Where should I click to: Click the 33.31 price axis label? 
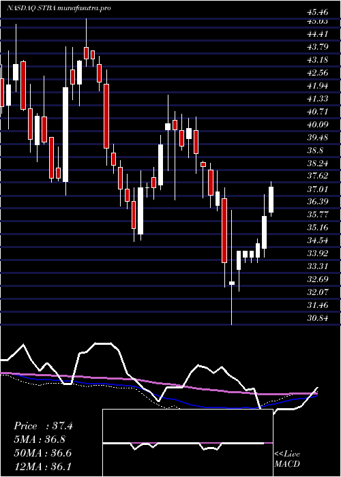318,266
